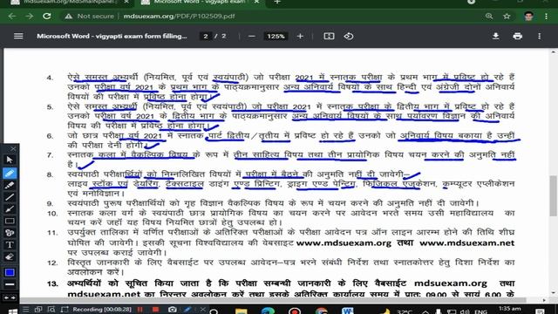This screenshot has height=314, width=558.
Task: Select the text T tool
Action: pos(10,245)
